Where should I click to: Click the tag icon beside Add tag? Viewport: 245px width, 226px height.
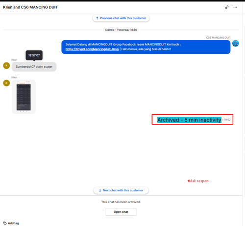click(5, 223)
